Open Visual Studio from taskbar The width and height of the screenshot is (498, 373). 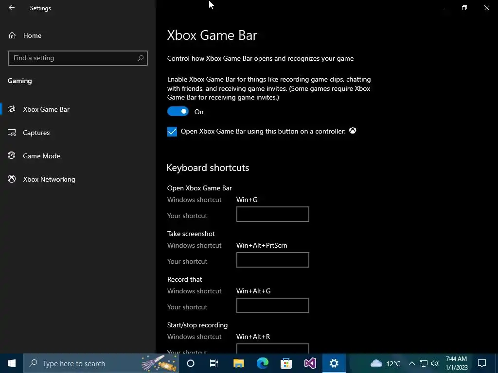pyautogui.click(x=310, y=363)
